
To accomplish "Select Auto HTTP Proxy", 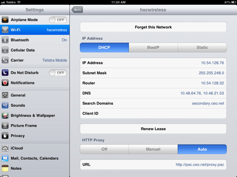I will (202, 149).
